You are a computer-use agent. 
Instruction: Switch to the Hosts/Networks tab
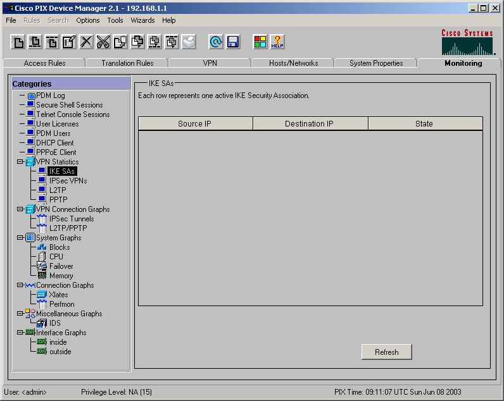click(293, 63)
